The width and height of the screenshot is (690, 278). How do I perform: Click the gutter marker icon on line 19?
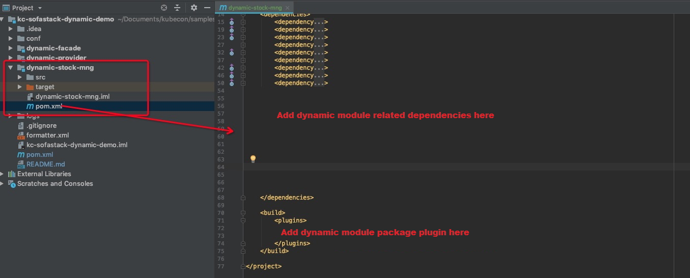point(231,30)
